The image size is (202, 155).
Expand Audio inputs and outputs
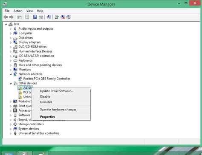(x=11, y=29)
